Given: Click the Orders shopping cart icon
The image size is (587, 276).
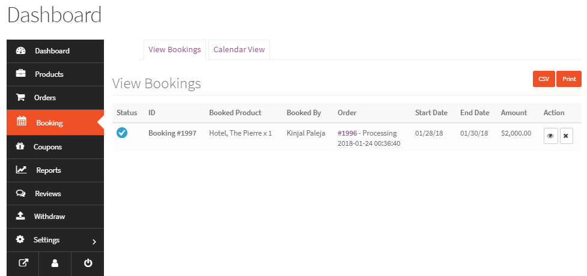Looking at the screenshot, I should pyautogui.click(x=21, y=97).
